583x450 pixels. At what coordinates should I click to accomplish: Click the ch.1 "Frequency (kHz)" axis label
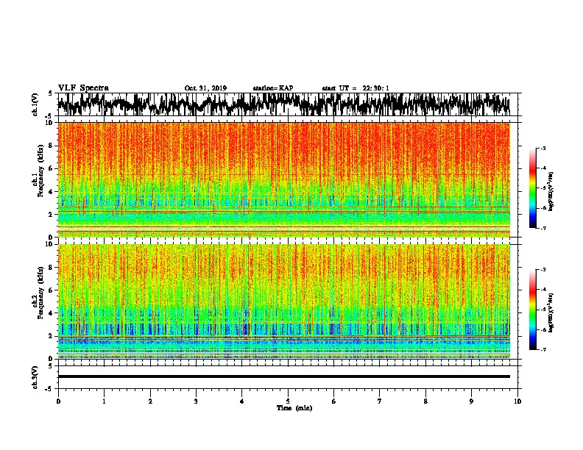pyautogui.click(x=40, y=171)
